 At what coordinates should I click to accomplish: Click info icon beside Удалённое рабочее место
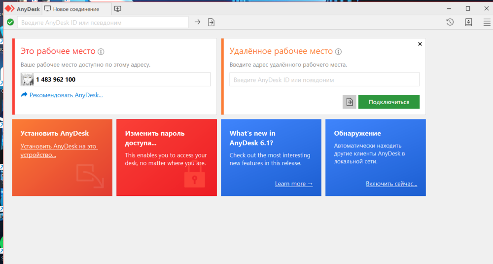click(338, 52)
